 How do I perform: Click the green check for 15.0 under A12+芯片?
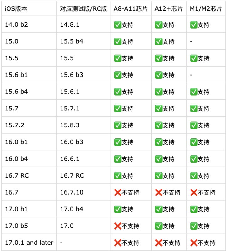pos(159,42)
